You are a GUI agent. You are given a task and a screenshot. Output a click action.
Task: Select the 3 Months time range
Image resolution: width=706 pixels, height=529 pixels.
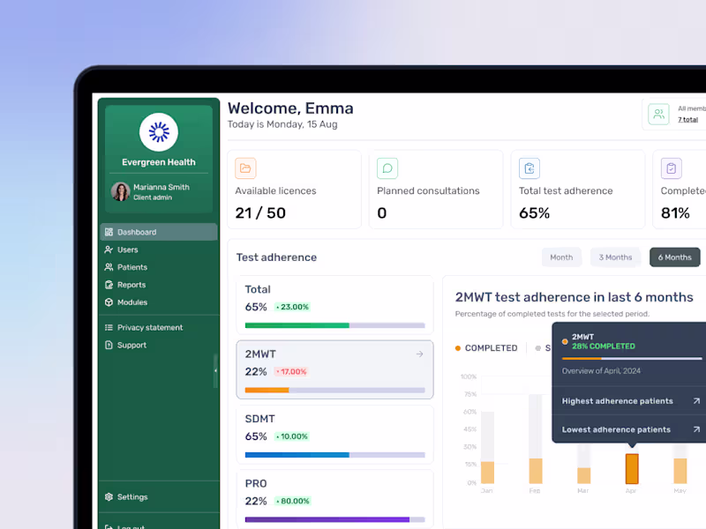pyautogui.click(x=615, y=257)
